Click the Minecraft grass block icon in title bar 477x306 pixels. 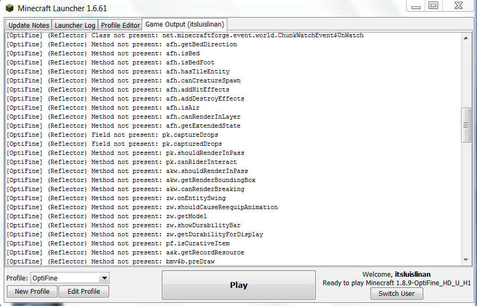pos(10,8)
